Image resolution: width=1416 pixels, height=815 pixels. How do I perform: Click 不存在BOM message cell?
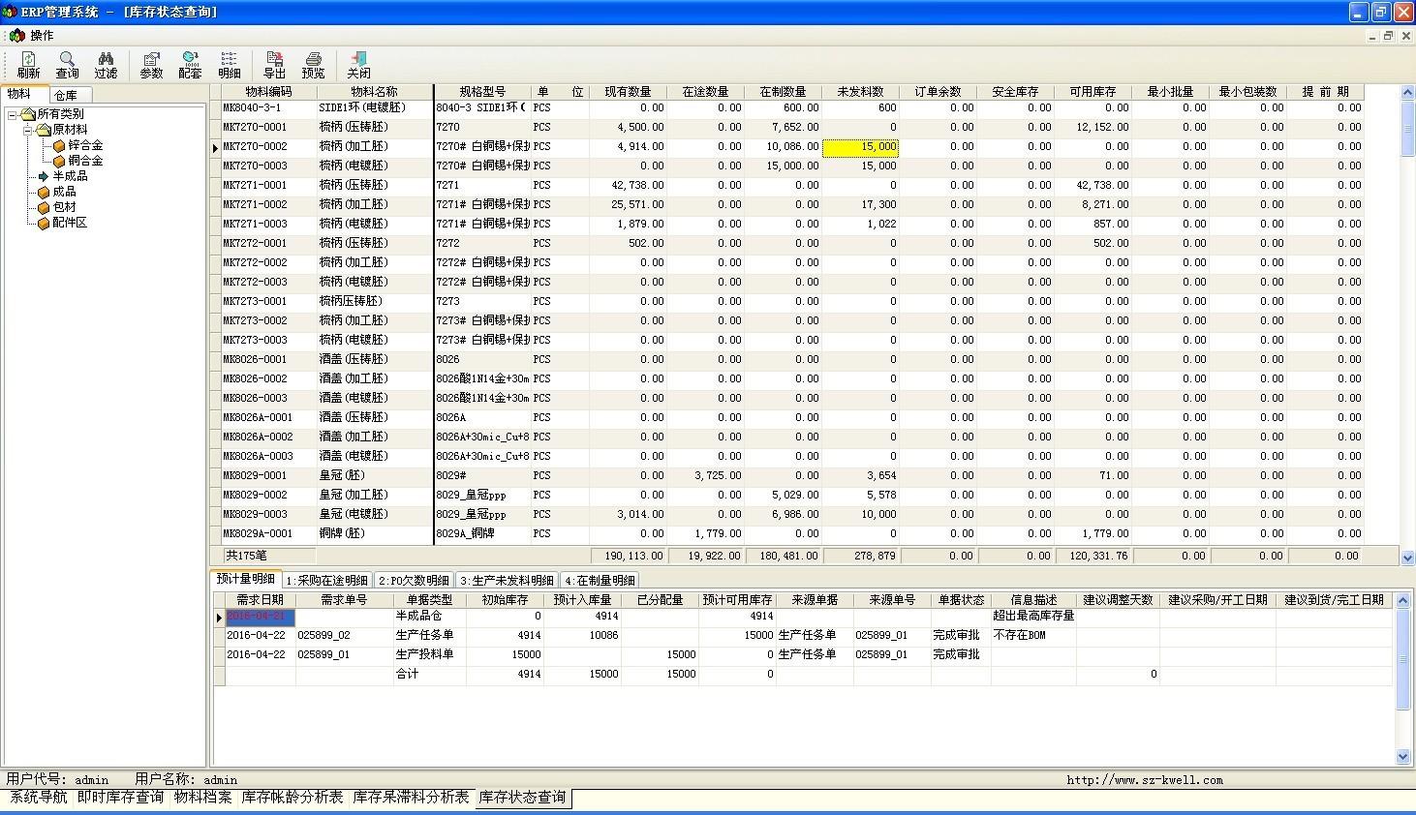point(1020,636)
